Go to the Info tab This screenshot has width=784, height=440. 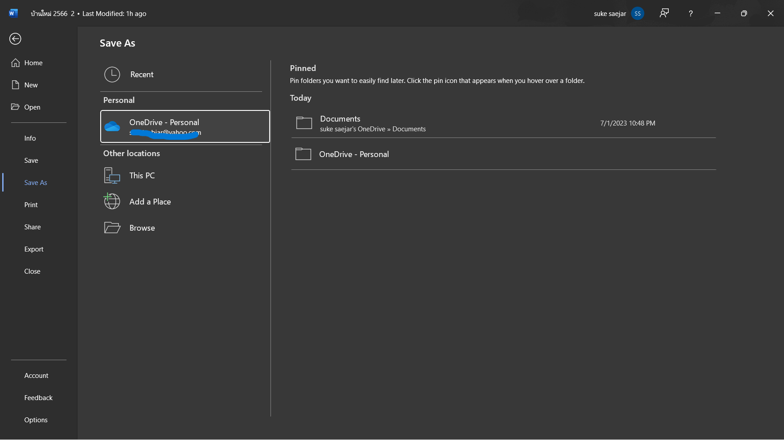[30, 138]
